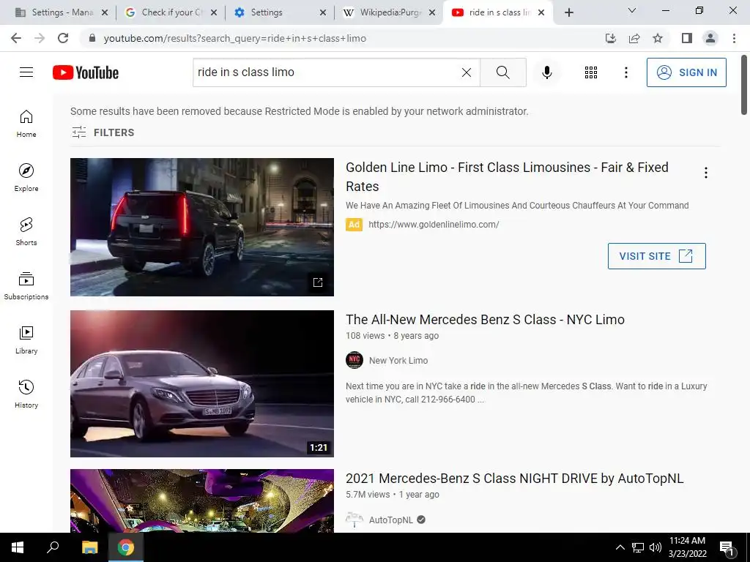
Task: Share this page from address bar
Action: pos(634,38)
